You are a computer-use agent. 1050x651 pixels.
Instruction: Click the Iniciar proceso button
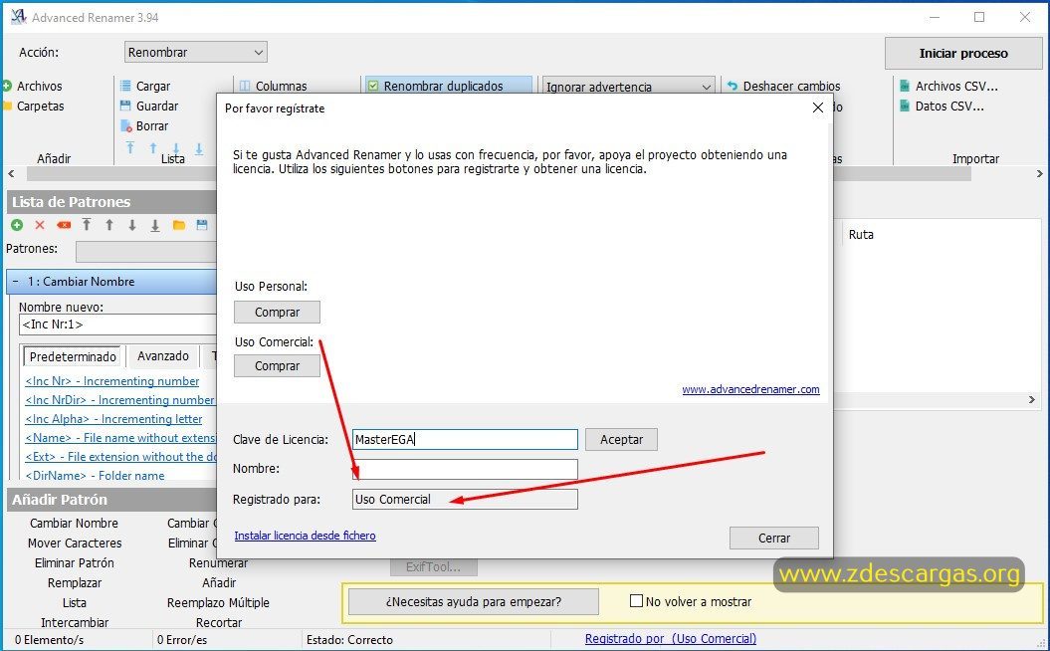963,53
